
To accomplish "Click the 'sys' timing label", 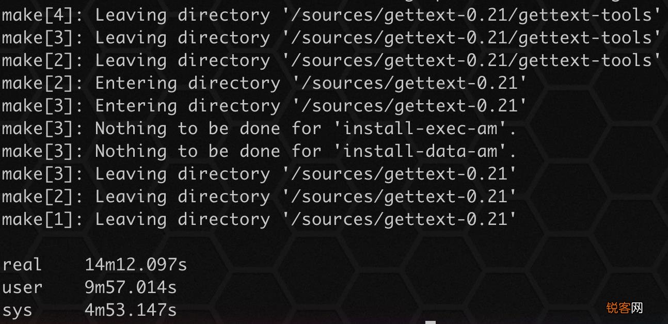I will tap(17, 311).
